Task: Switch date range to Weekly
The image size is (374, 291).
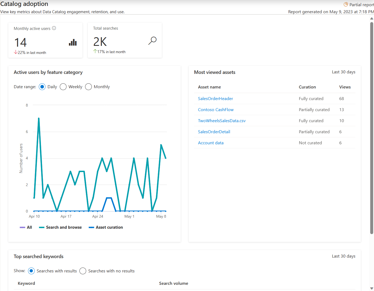Action: pos(63,87)
